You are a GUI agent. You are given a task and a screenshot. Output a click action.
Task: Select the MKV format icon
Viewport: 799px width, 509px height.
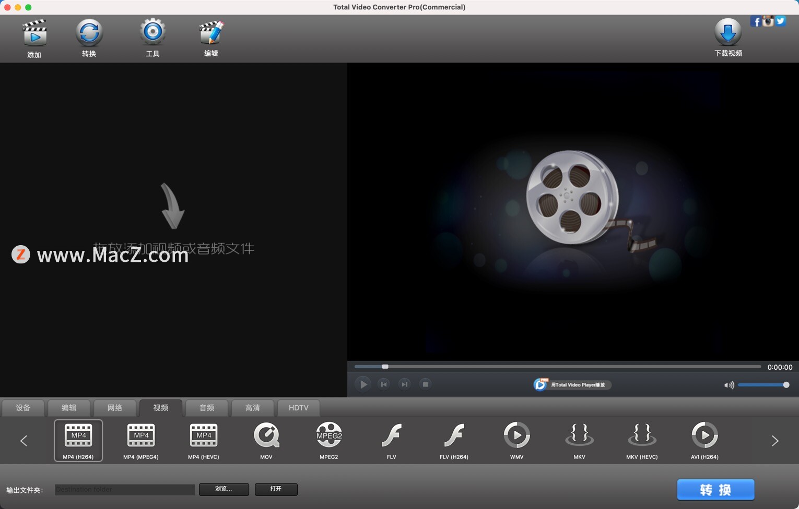pyautogui.click(x=580, y=435)
